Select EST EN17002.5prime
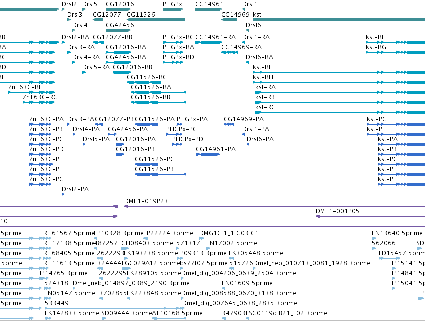Image resolution: width=425 pixels, height=321 pixels. tap(231, 243)
